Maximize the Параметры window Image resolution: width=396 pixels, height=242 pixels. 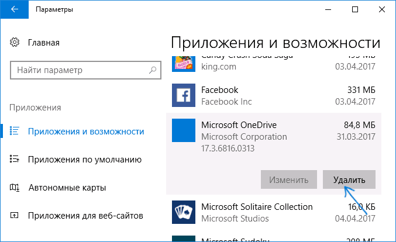(355, 9)
